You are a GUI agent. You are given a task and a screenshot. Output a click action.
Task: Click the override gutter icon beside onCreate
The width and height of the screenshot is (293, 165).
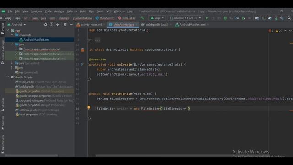pyautogui.click(x=82, y=64)
